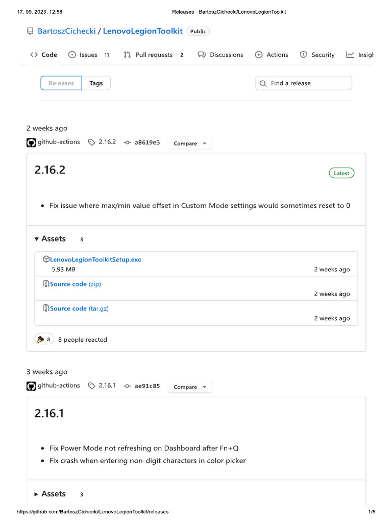392x523 pixels.
Task: Click the repository book icon beside BartoszCichecki
Action: pyautogui.click(x=30, y=31)
